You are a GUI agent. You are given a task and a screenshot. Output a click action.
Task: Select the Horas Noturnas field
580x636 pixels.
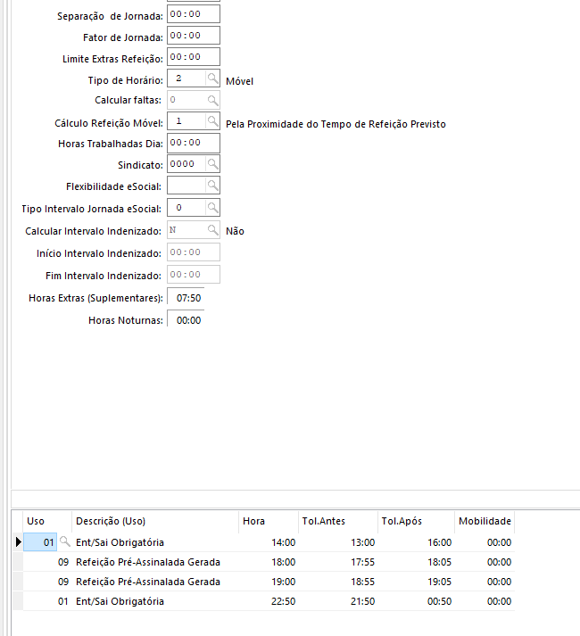(x=188, y=320)
